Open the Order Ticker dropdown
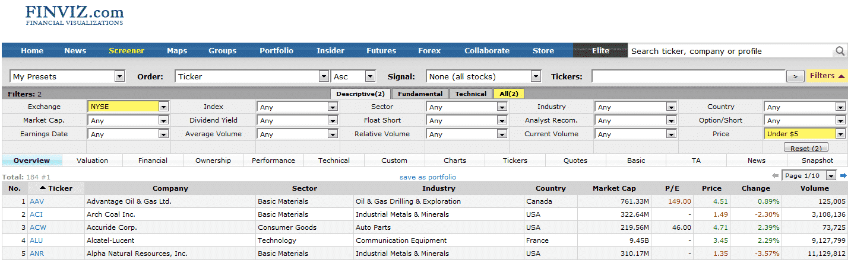Screen dimensions: 851x260 252,76
